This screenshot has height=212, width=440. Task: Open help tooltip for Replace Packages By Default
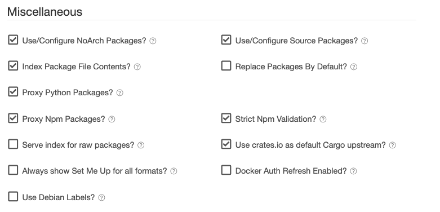[x=354, y=67]
